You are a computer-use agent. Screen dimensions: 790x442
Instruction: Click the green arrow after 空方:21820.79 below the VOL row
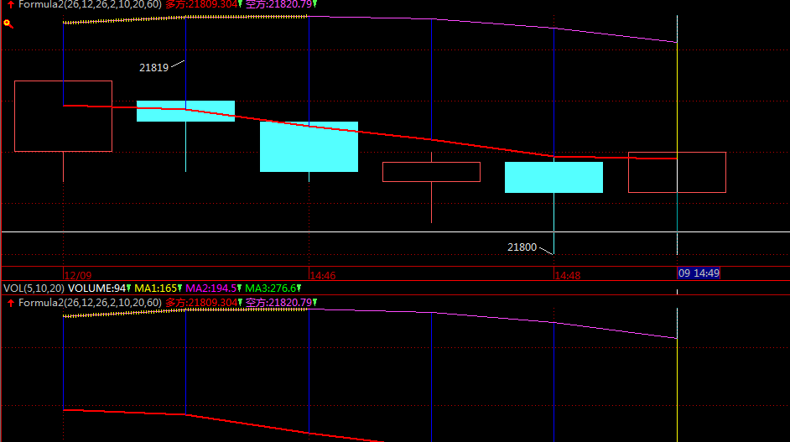click(x=314, y=303)
